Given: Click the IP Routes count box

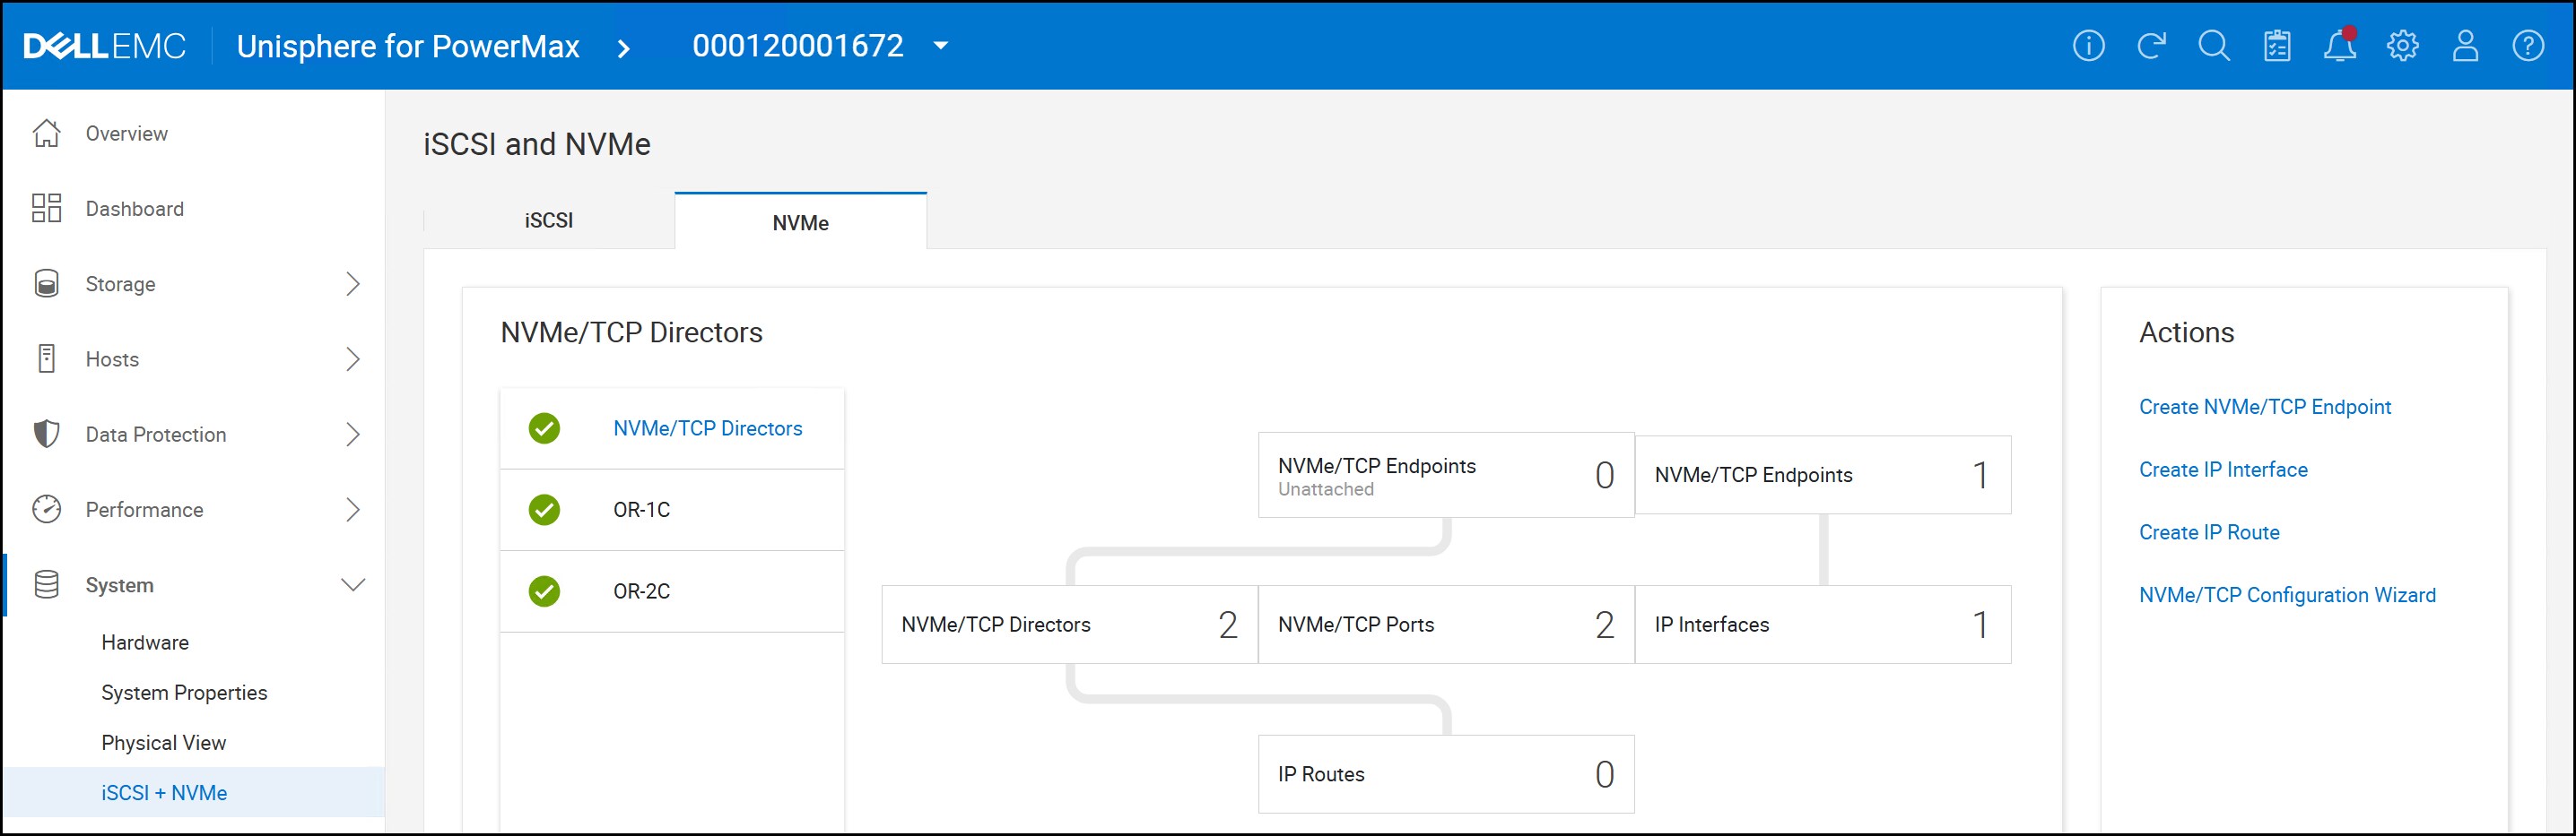Looking at the screenshot, I should (x=1446, y=774).
